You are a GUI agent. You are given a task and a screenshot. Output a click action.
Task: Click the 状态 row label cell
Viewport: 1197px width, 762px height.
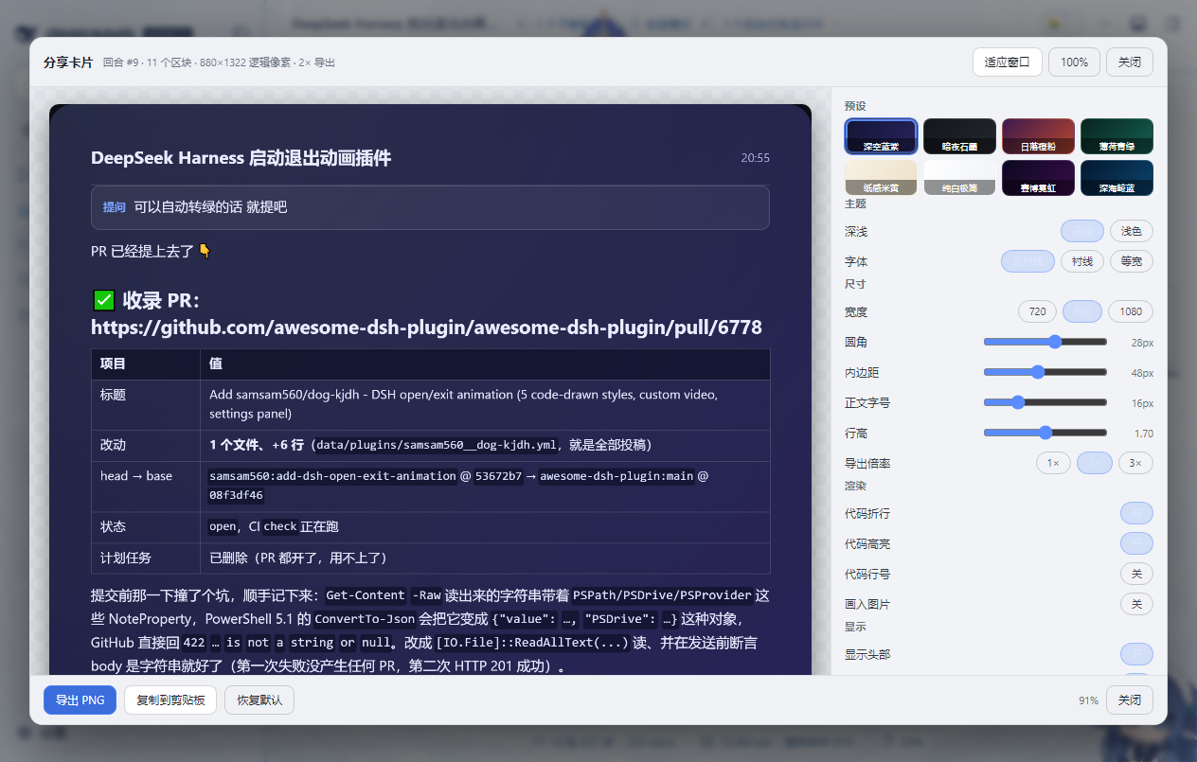145,526
